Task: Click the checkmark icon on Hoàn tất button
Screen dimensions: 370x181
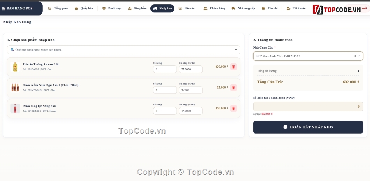Action: coord(285,127)
